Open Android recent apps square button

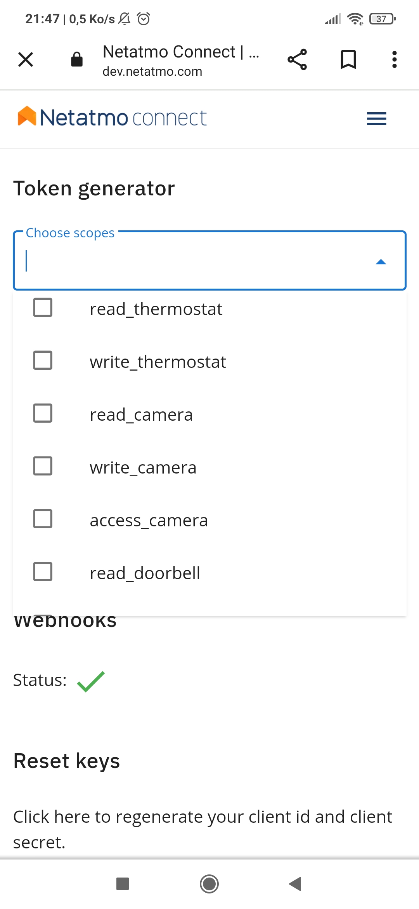coord(123,884)
